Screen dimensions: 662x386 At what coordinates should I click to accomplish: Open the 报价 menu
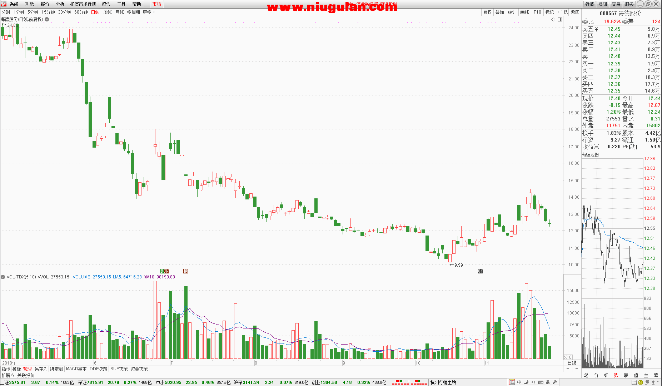tap(45, 4)
